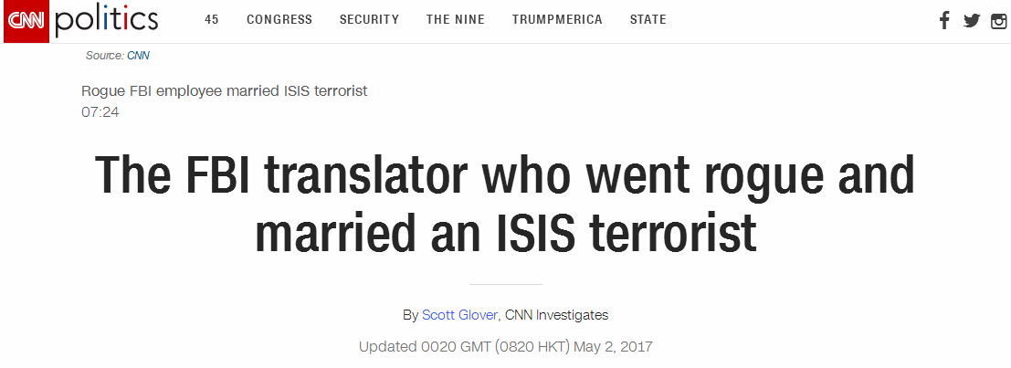Click the 'CNN Investigates' byline text
The height and width of the screenshot is (368, 1011).
coord(556,315)
